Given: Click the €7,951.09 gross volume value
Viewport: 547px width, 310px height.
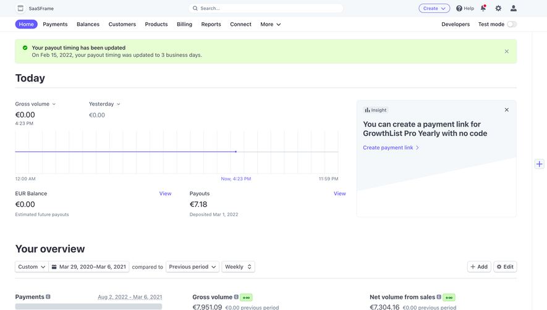Looking at the screenshot, I should tap(207, 307).
